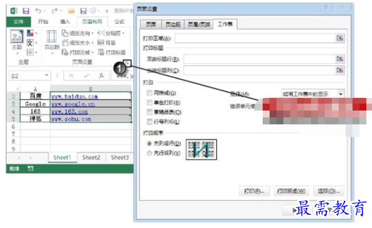Enable the 草稿品质(Q) checkbox

(x=150, y=112)
